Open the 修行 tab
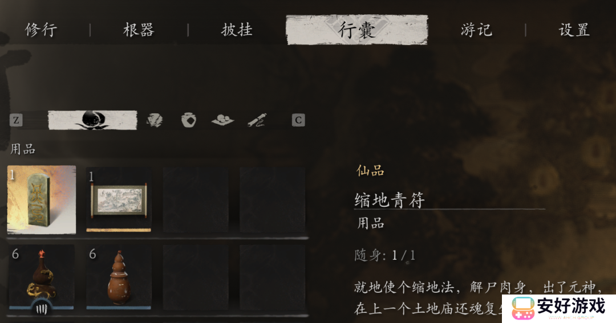 tap(41, 30)
